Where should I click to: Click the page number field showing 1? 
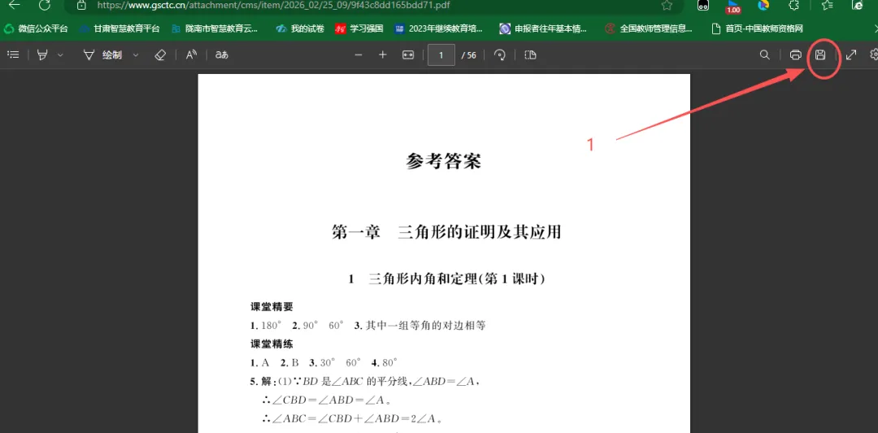441,54
